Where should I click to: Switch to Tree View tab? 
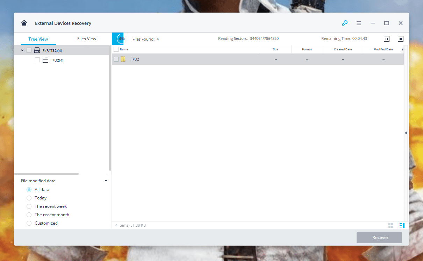tap(38, 39)
